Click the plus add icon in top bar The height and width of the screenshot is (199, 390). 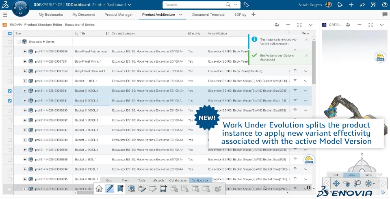coord(351,5)
